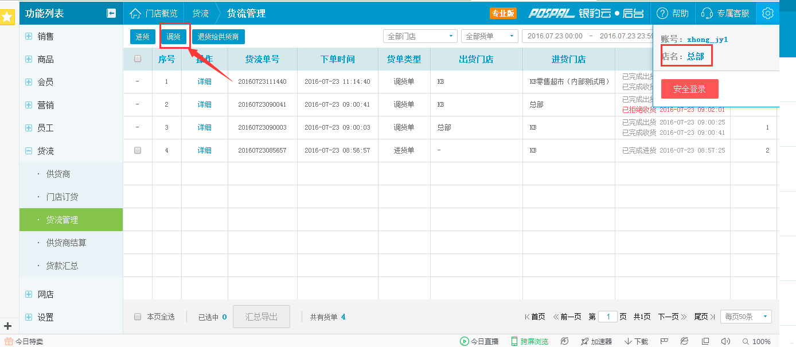Click the 货单类型 column header
The image size is (796, 347).
coord(404,59)
